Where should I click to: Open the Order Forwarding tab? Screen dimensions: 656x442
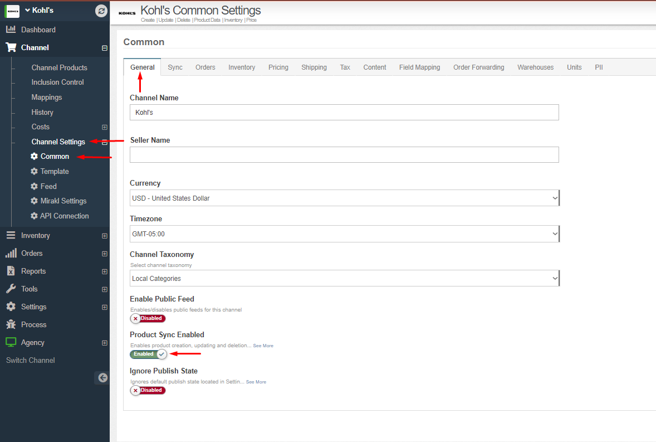click(478, 67)
